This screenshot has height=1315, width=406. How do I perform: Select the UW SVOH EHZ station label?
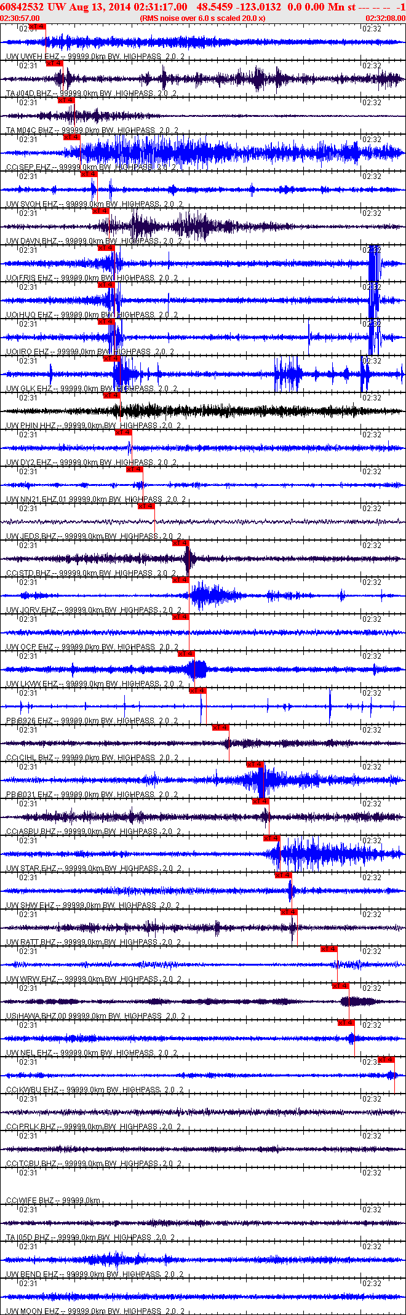[94, 204]
